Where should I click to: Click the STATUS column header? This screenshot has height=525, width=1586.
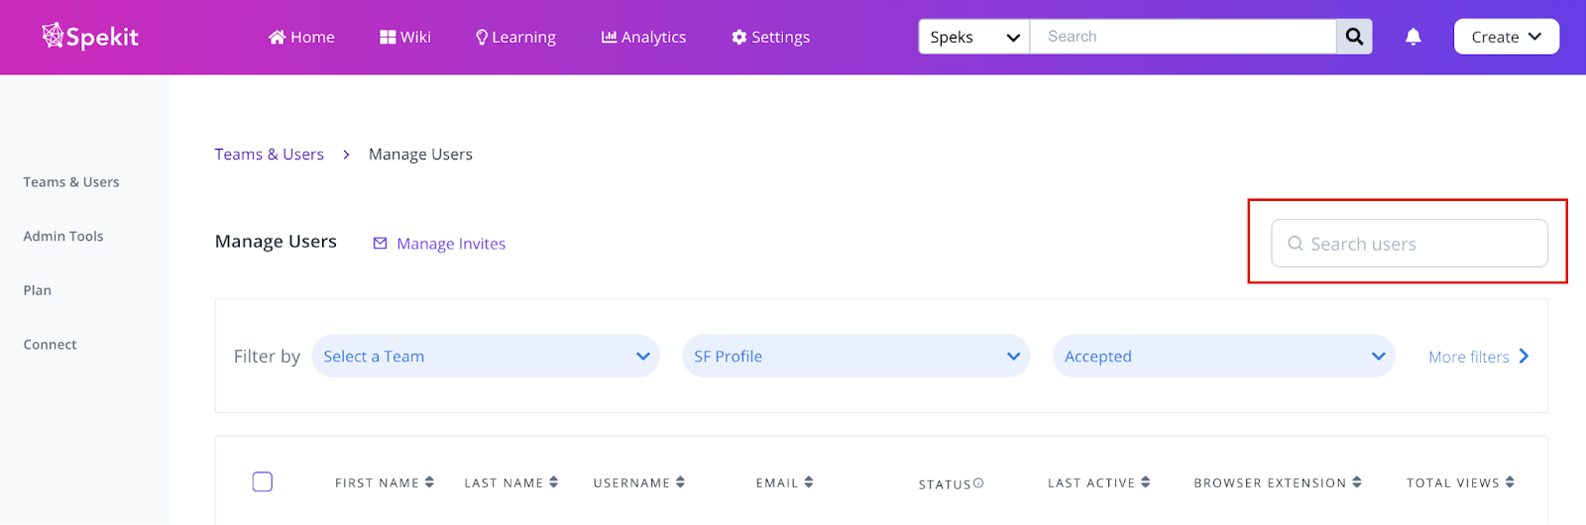point(945,484)
